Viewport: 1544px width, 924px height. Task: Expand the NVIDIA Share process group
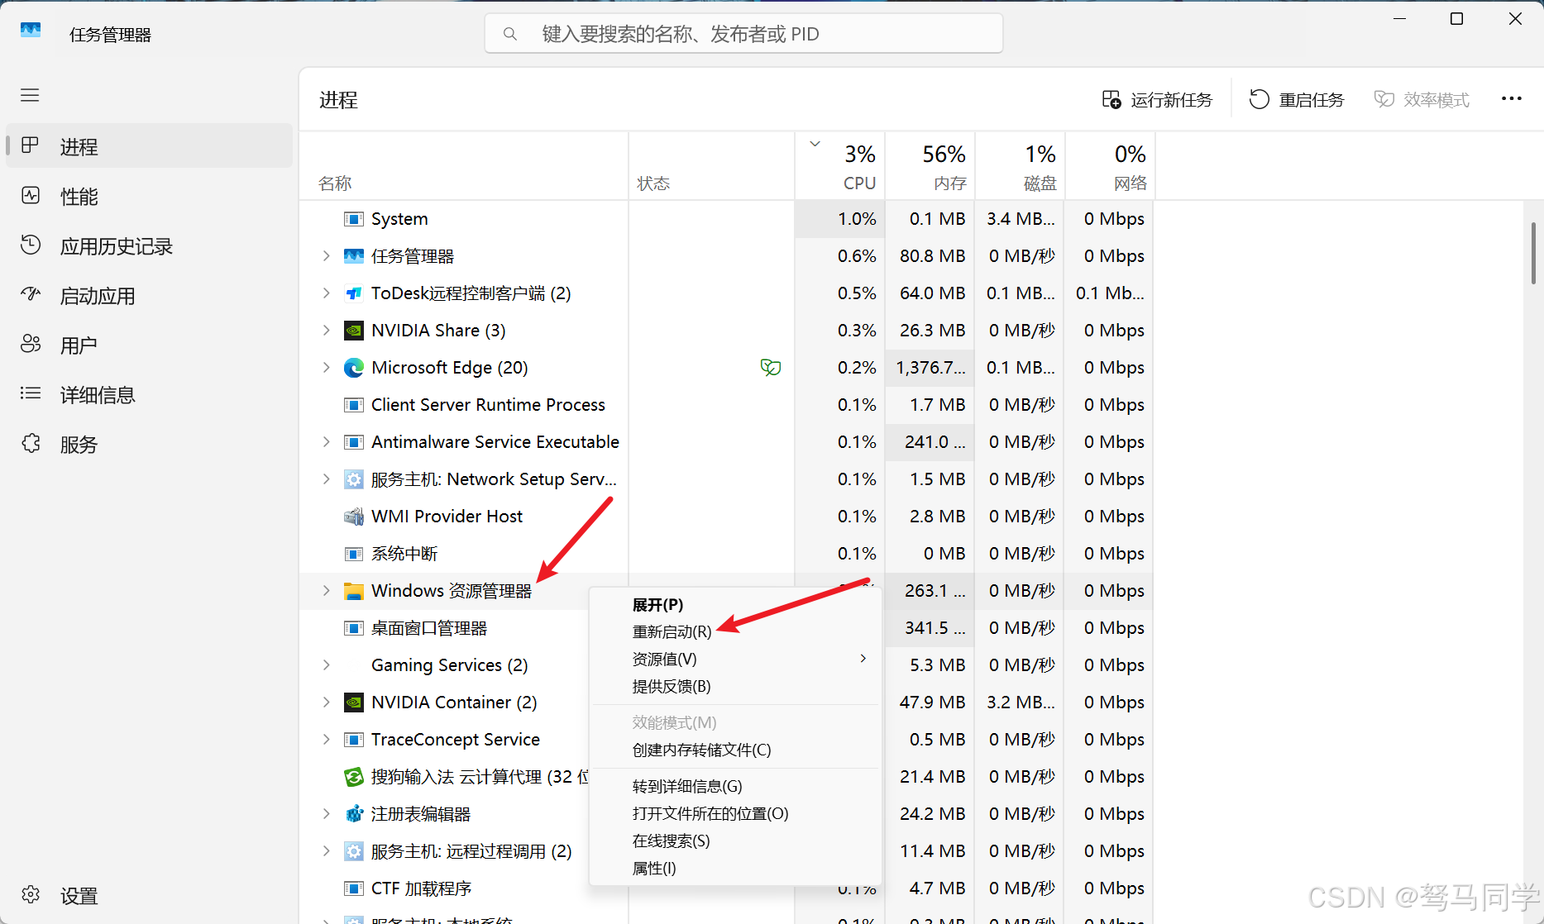pos(326,331)
